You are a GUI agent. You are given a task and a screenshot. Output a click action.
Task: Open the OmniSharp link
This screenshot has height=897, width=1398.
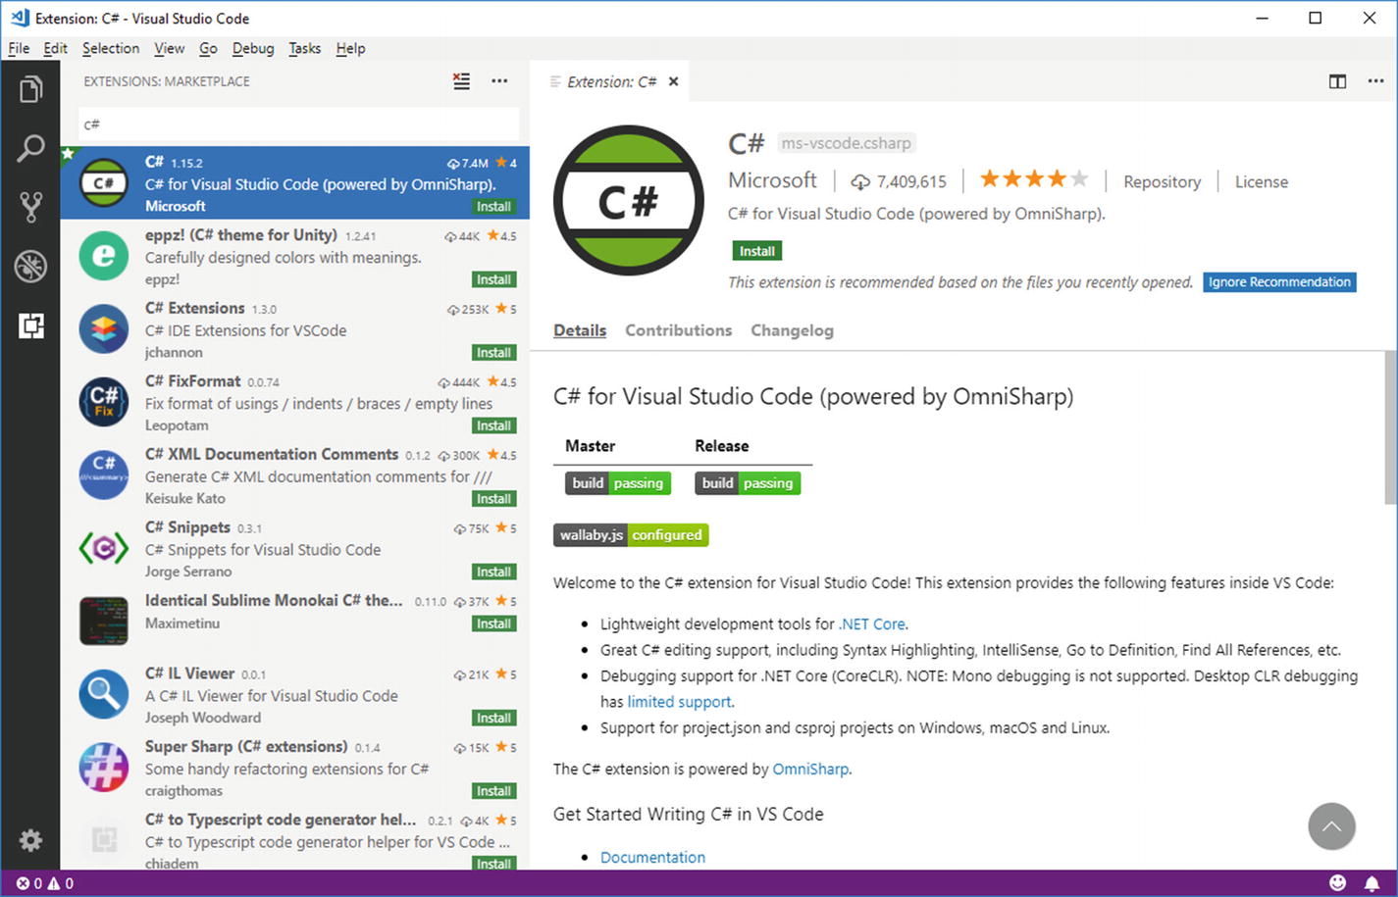click(810, 769)
